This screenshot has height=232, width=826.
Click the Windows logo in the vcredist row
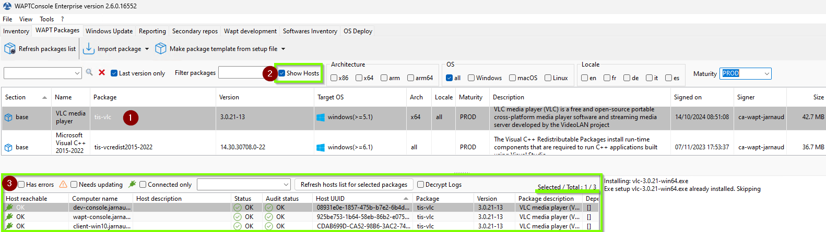pos(321,148)
